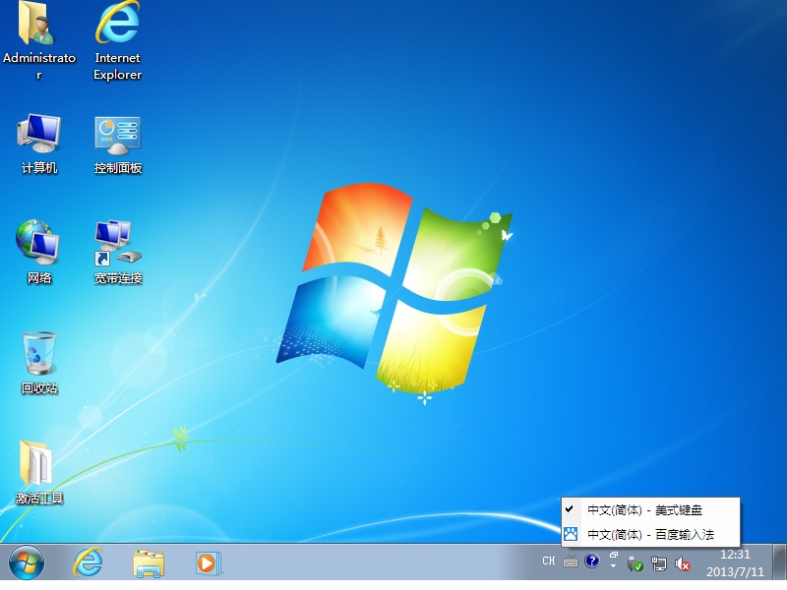This screenshot has width=787, height=590.
Task: Open language bar help question mark
Action: (592, 560)
